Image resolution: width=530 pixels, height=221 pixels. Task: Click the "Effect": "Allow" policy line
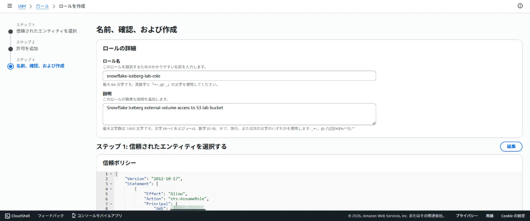tap(166, 194)
